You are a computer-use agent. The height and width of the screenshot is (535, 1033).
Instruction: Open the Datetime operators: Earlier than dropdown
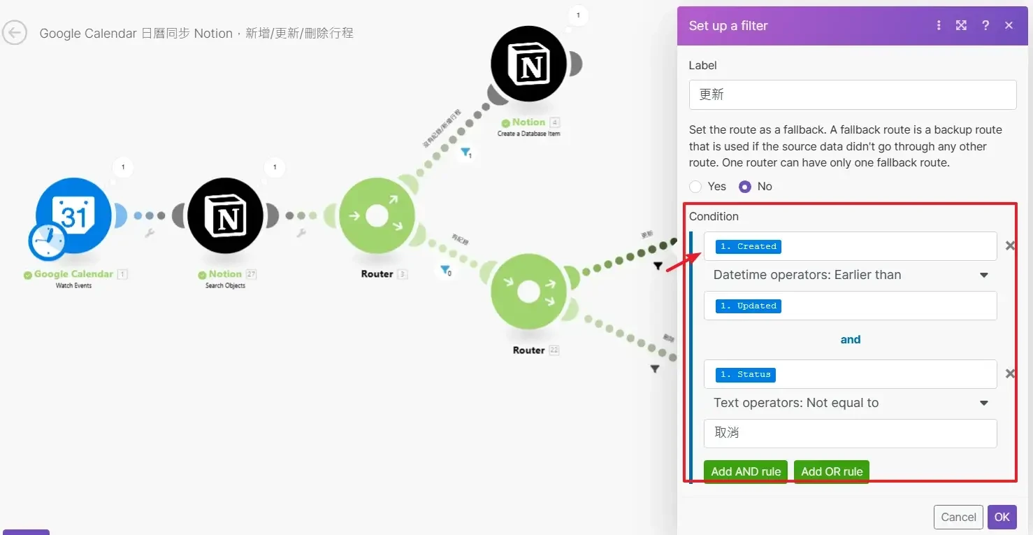[851, 275]
